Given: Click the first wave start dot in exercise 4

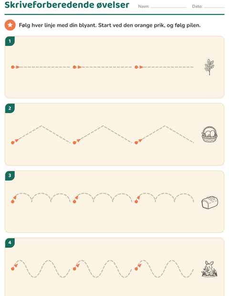Looking at the screenshot, I should 12,269.
